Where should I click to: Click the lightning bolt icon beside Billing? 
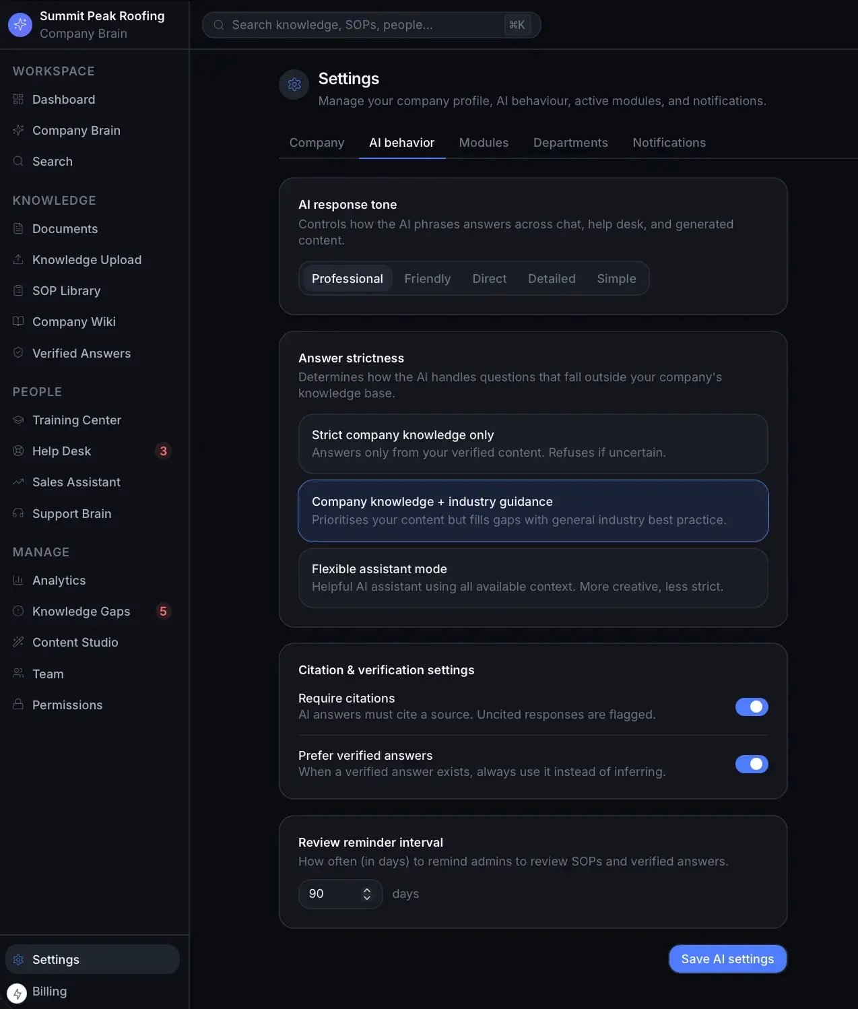[17, 994]
